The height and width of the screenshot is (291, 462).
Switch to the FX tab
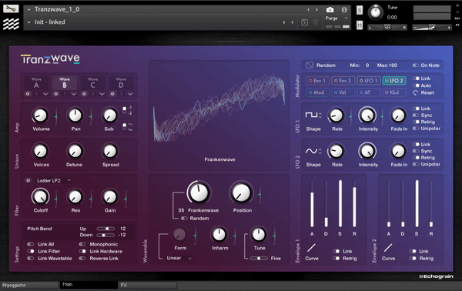click(148, 285)
